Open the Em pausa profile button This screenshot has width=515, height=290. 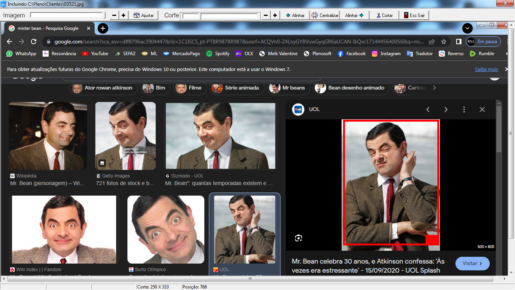[x=483, y=42]
